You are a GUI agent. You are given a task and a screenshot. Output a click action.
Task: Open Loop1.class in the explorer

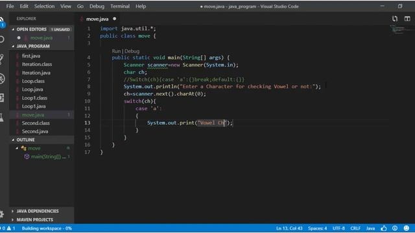point(34,98)
